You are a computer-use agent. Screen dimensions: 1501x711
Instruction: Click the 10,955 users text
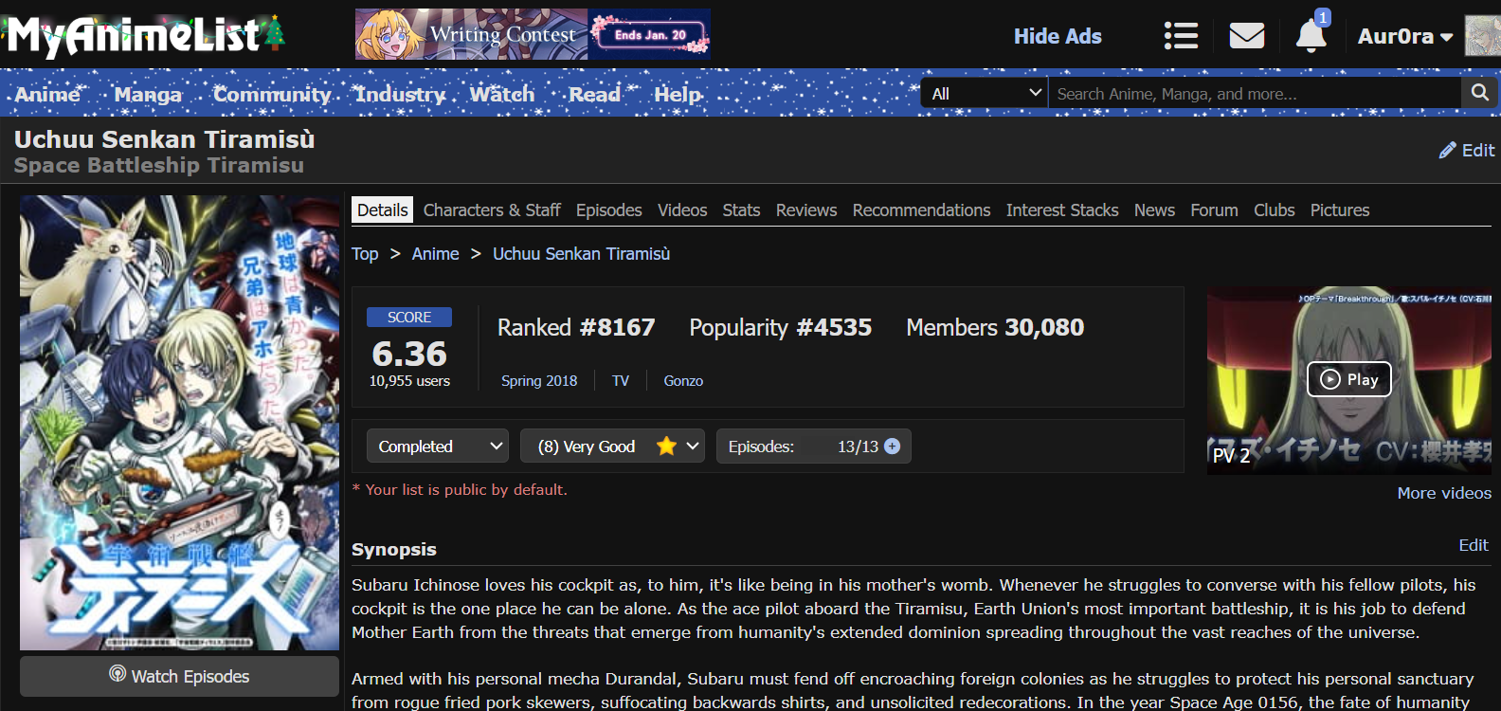point(409,381)
